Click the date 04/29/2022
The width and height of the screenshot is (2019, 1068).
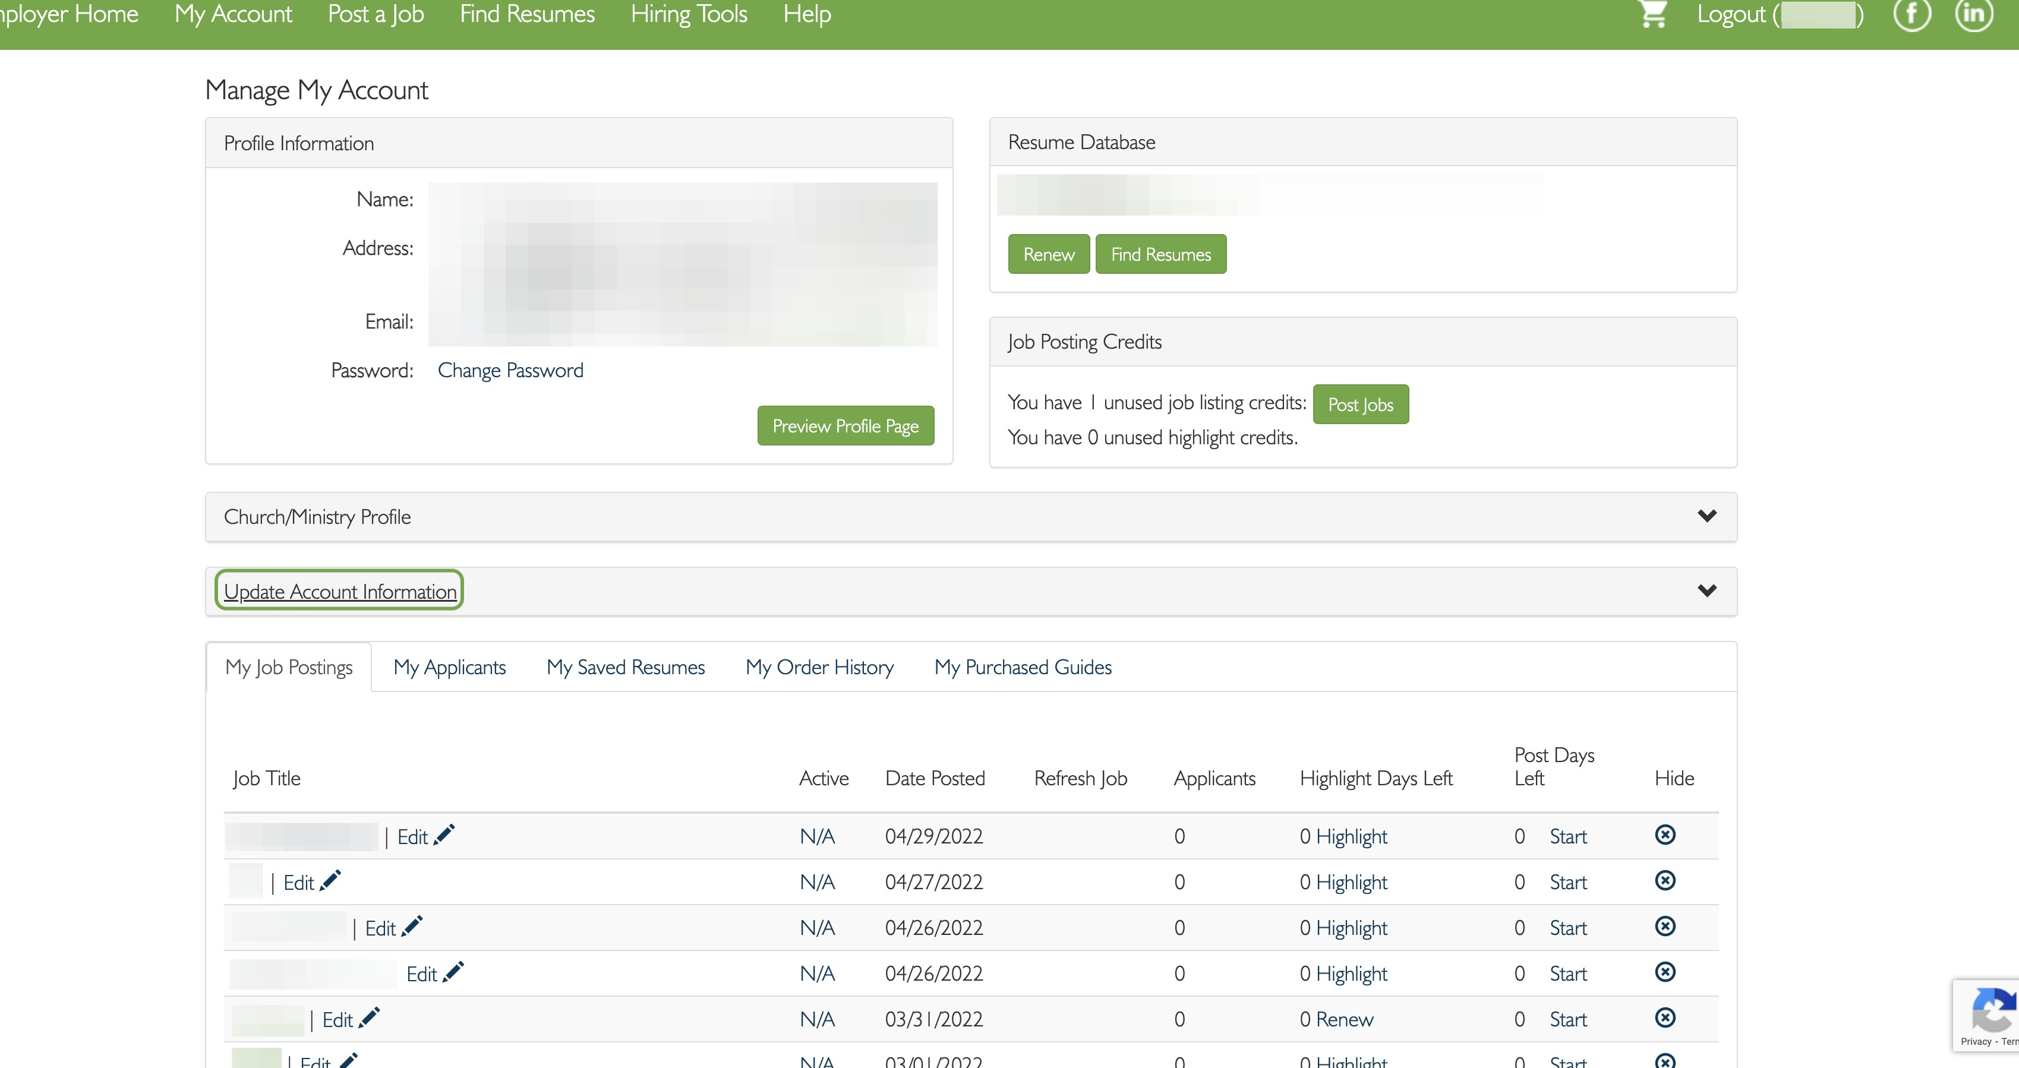click(933, 837)
